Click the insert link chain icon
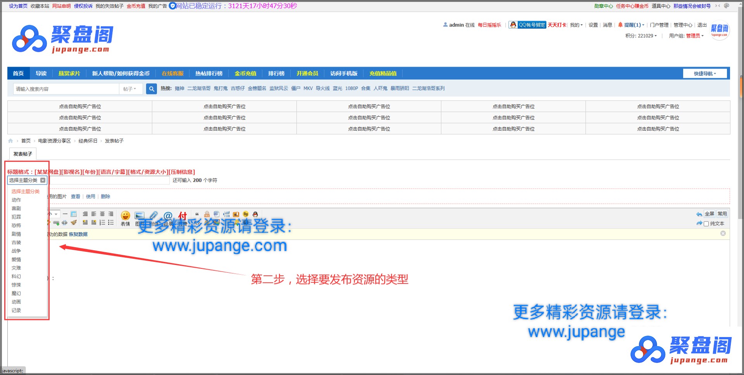The height and width of the screenshot is (375, 744). (56, 222)
